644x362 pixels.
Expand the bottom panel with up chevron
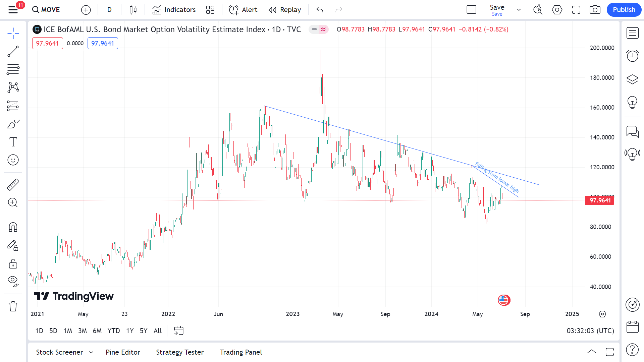592,352
